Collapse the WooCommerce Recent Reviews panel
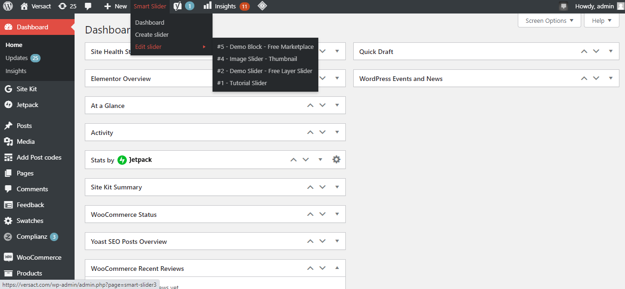This screenshot has height=289, width=625. coord(337,268)
